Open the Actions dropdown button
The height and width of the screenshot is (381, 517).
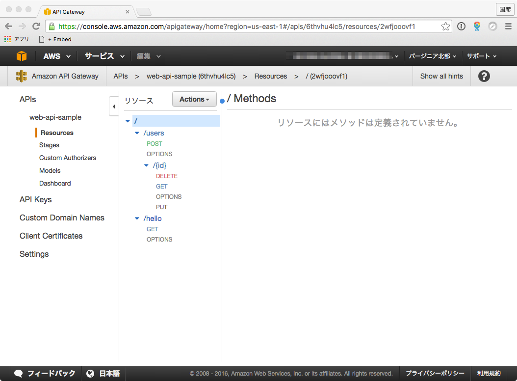click(x=194, y=99)
